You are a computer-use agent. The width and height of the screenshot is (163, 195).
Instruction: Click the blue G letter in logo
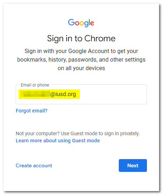pos(71,22)
